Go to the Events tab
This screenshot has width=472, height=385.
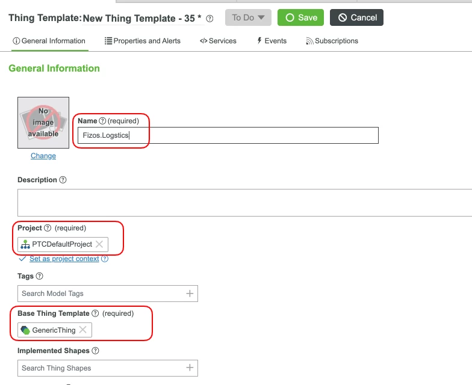[272, 41]
